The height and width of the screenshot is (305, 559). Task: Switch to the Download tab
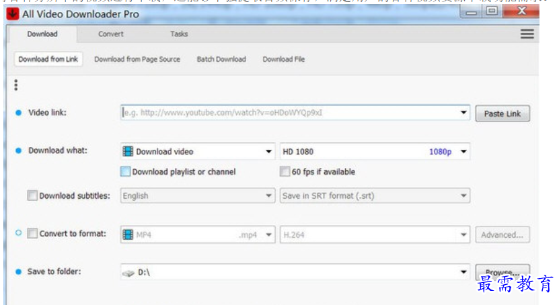(x=42, y=34)
